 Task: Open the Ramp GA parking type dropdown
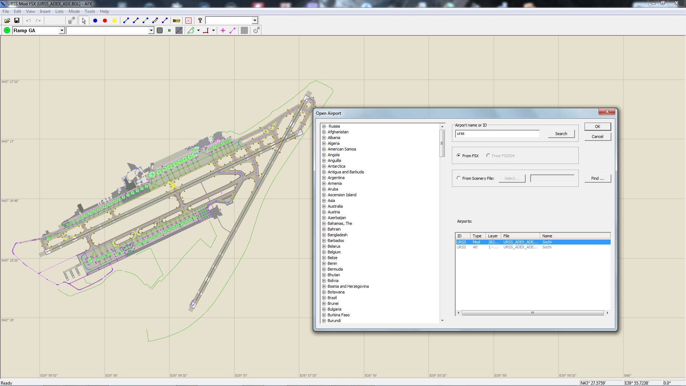tap(62, 30)
